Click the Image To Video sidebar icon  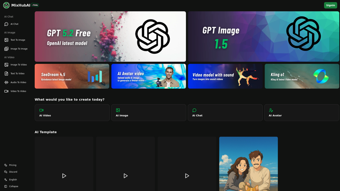point(6,65)
